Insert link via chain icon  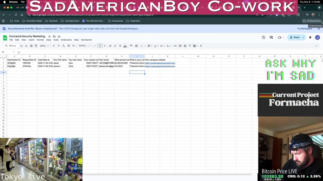tap(175, 46)
